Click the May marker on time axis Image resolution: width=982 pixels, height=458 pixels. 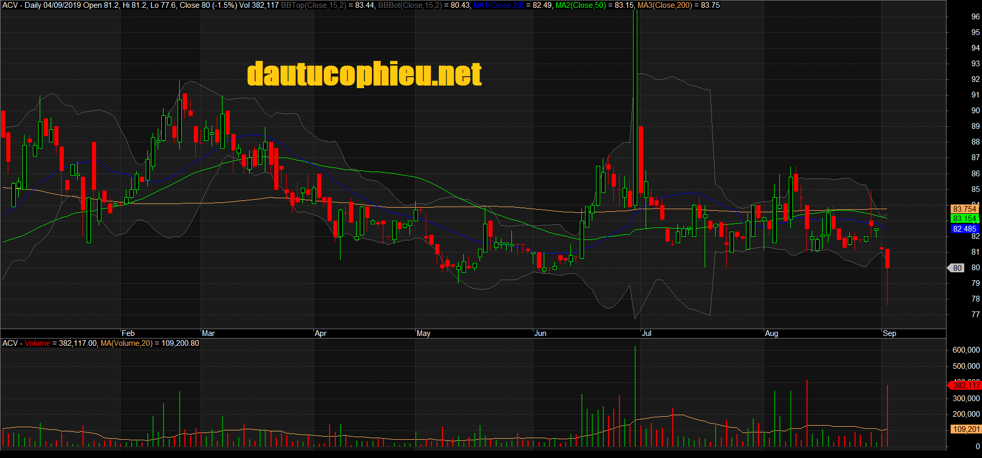coord(424,333)
